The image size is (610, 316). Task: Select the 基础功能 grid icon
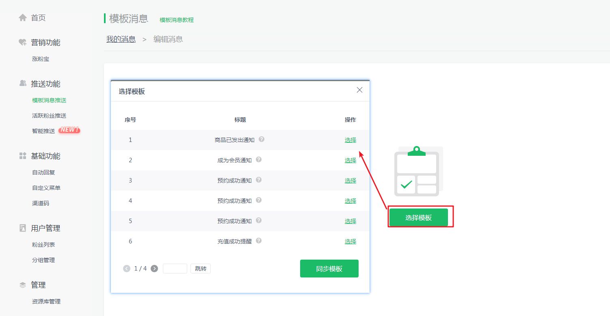pos(22,156)
